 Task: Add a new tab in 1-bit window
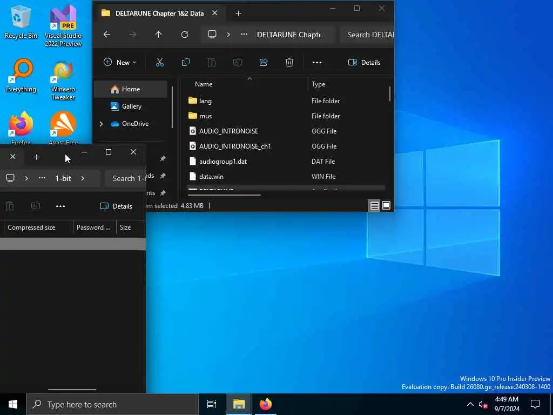[36, 157]
